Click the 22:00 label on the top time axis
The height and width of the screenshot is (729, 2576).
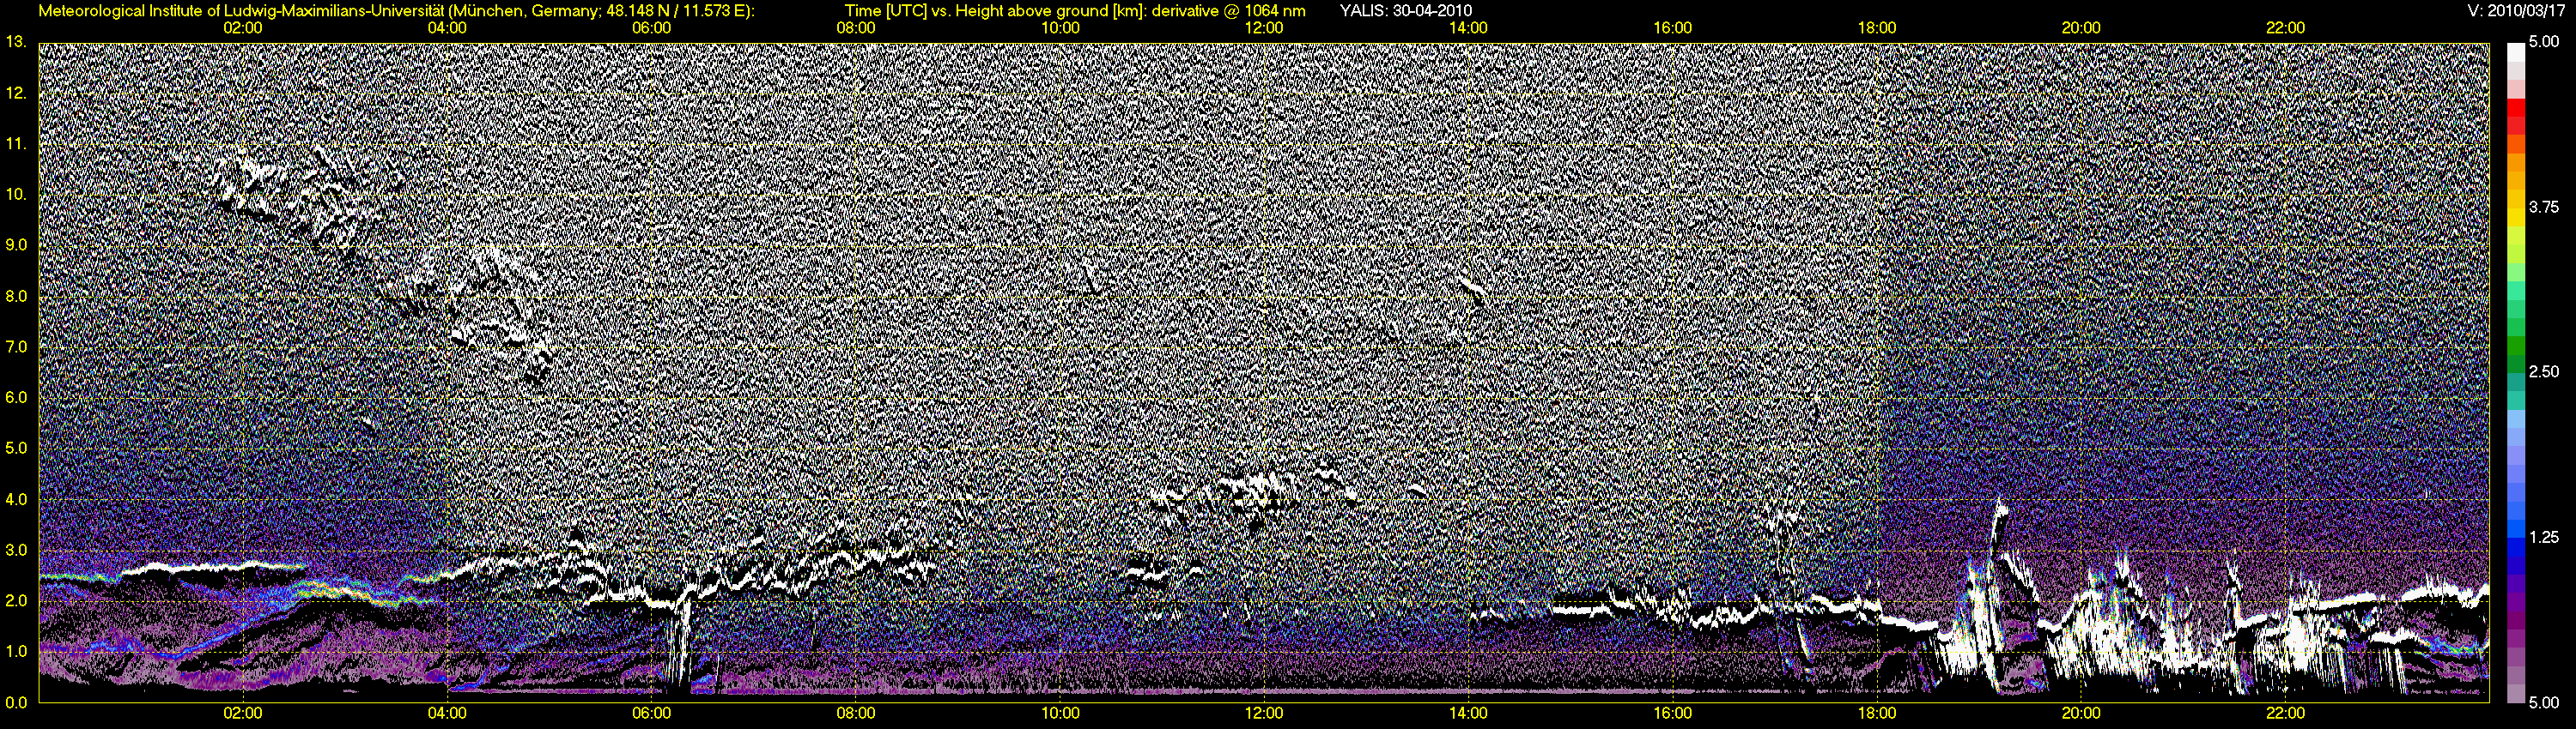pos(2285,28)
